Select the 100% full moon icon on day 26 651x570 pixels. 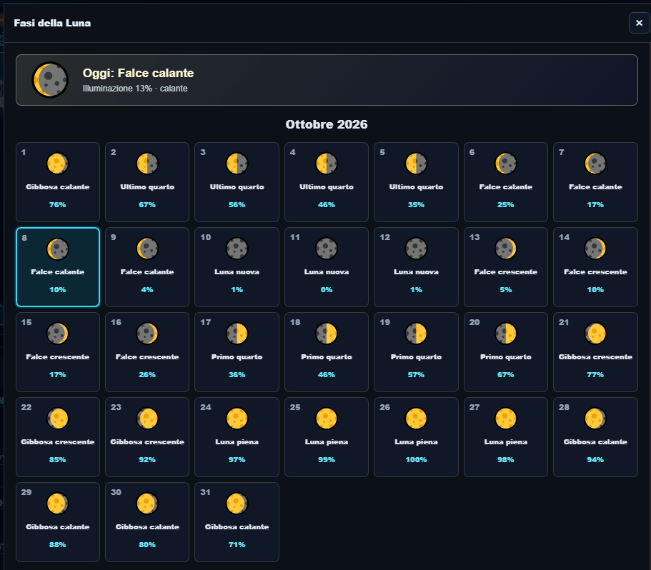[416, 419]
